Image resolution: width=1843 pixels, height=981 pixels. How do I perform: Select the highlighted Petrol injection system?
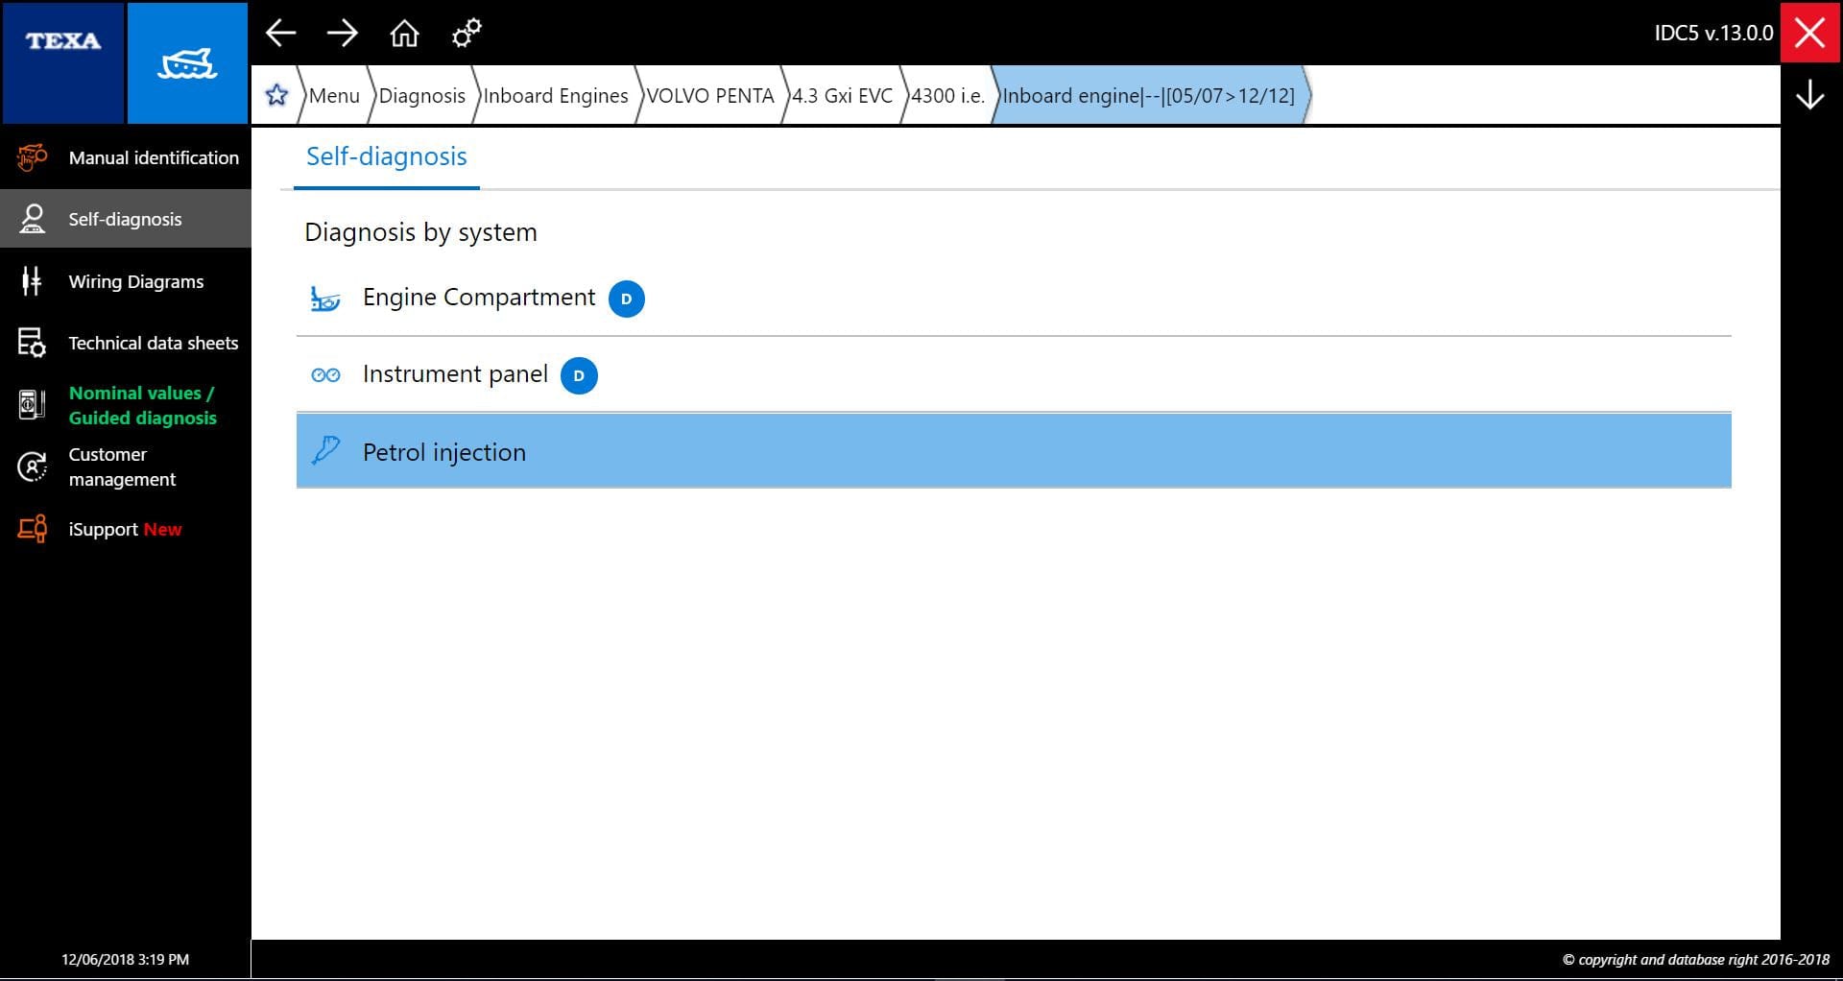pyautogui.click(x=443, y=451)
